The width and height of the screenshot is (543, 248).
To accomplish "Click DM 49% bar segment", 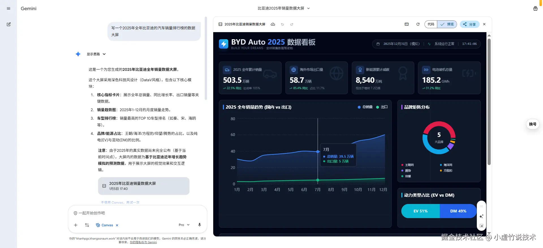I will (458, 211).
